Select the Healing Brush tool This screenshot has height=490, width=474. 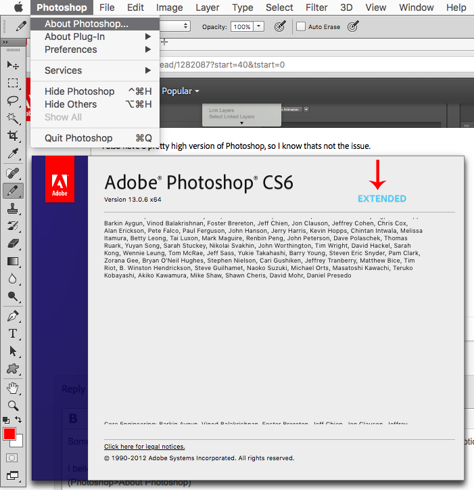pos(12,173)
